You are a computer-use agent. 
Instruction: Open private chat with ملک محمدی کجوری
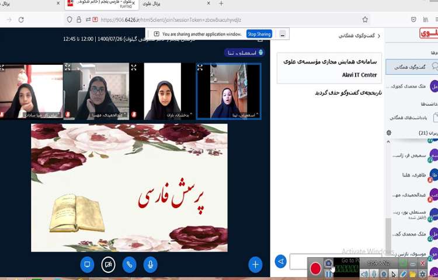click(413, 86)
